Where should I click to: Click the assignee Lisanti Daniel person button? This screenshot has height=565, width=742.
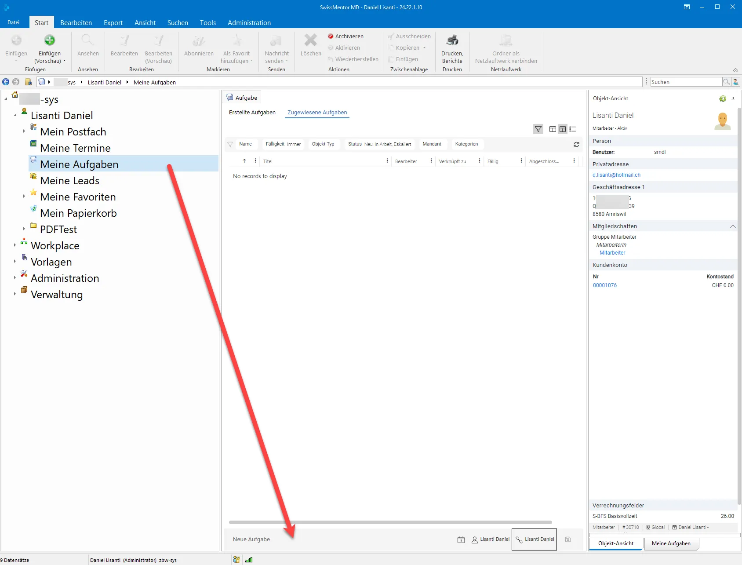(491, 539)
